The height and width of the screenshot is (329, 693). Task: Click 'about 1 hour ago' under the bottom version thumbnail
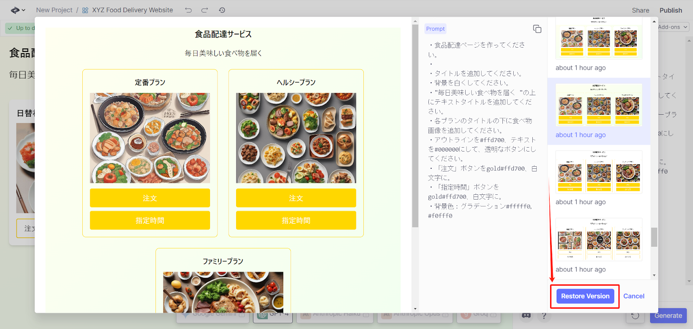pyautogui.click(x=580, y=269)
